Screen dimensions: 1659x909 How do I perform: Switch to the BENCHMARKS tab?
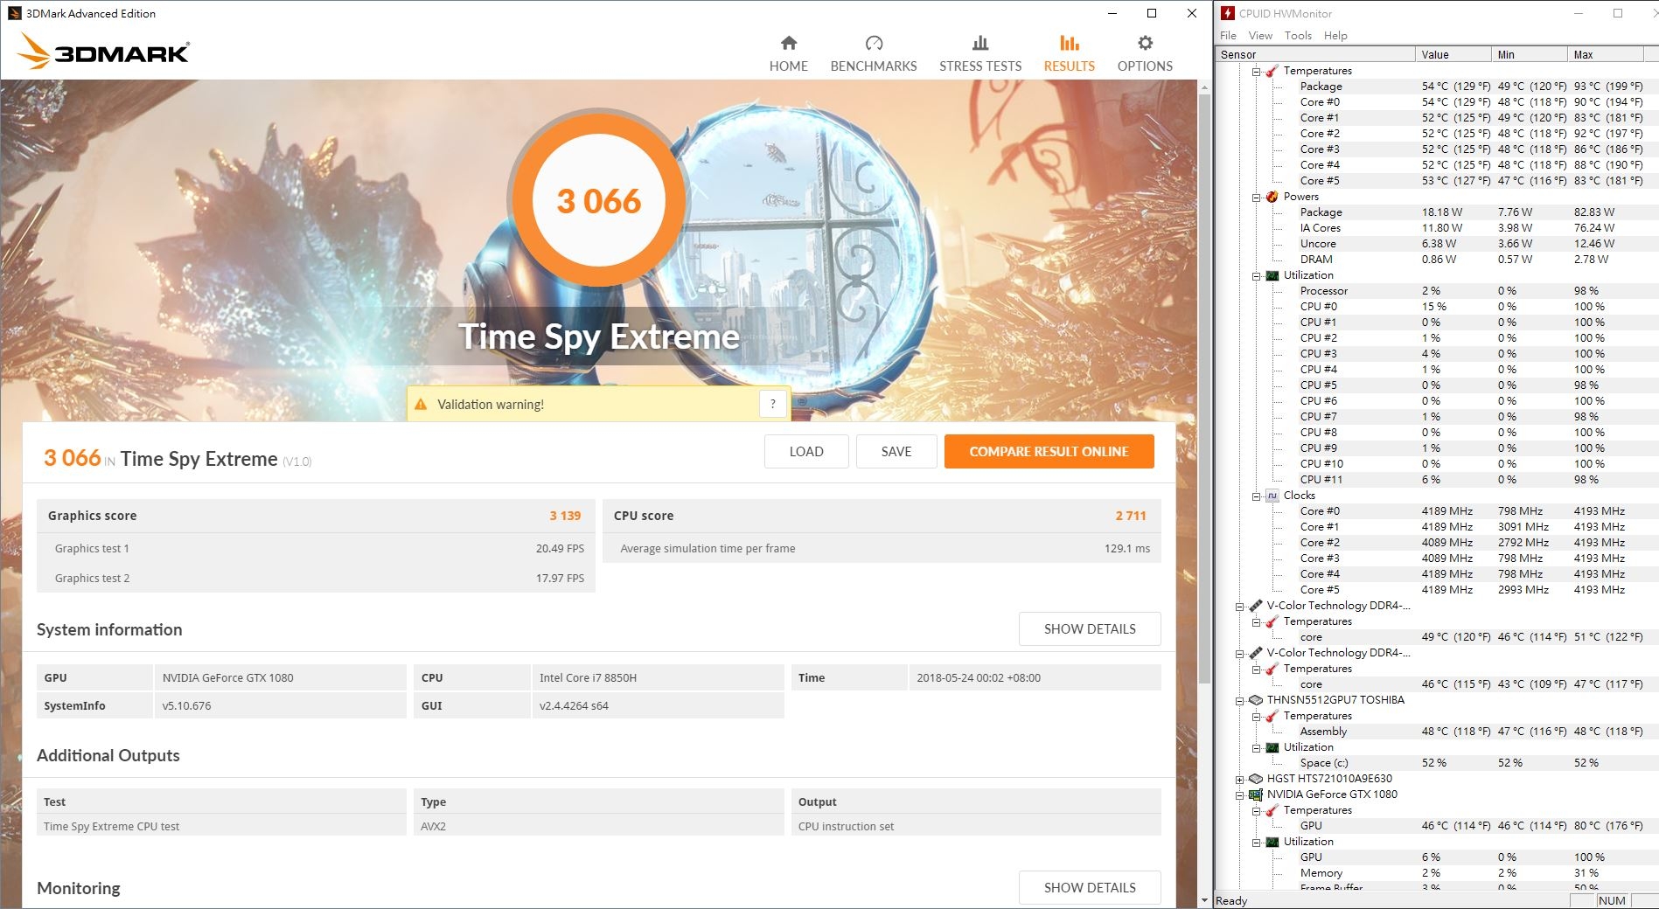874,54
